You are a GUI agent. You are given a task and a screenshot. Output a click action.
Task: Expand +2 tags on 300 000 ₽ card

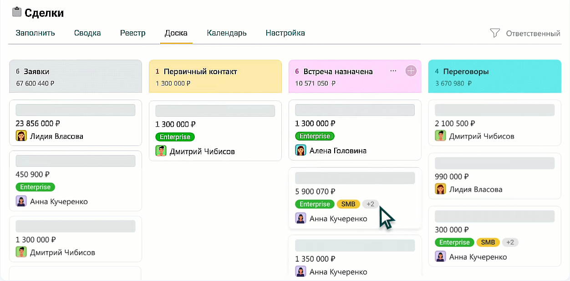510,242
